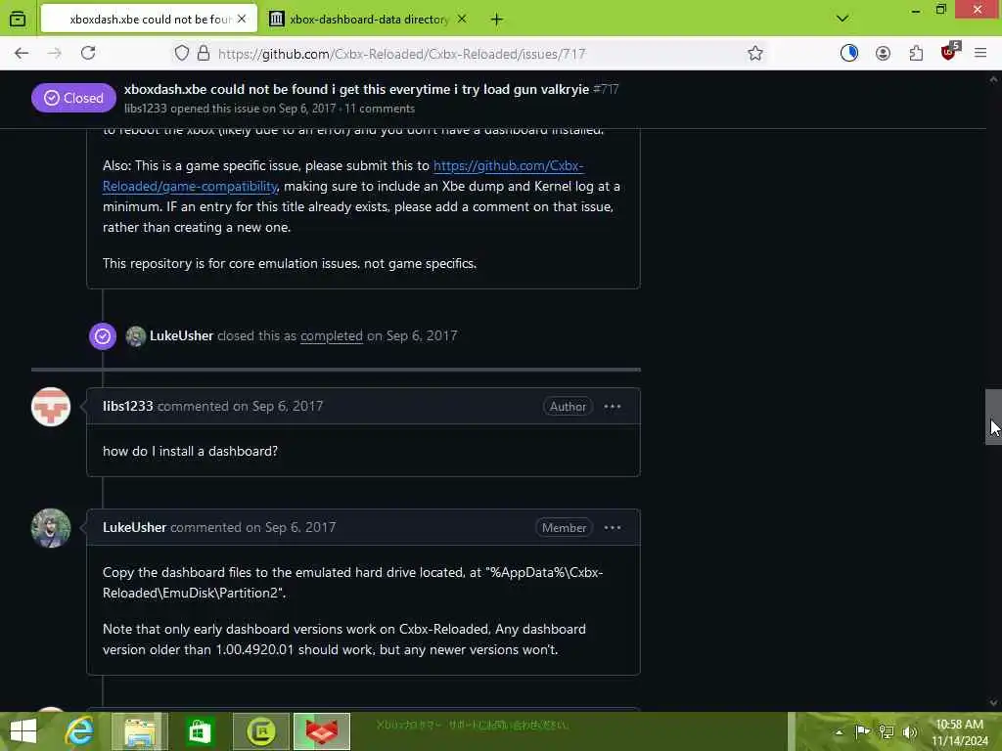Open a new browser tab
This screenshot has height=751, width=1002.
(x=496, y=20)
